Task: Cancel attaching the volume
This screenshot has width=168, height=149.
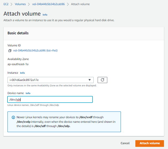Action: 125,143
